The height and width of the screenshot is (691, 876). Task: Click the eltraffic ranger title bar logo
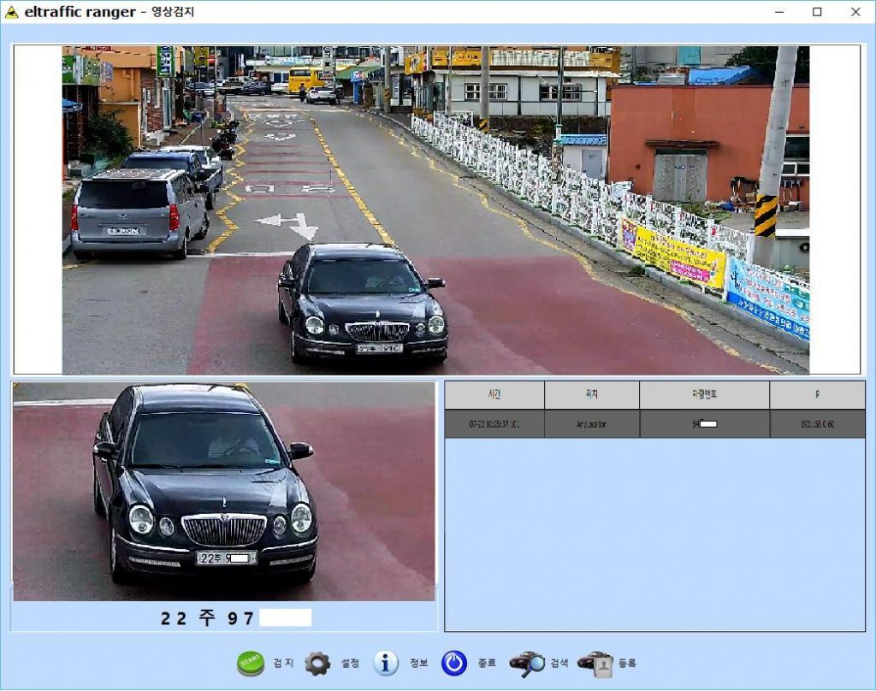tap(12, 12)
